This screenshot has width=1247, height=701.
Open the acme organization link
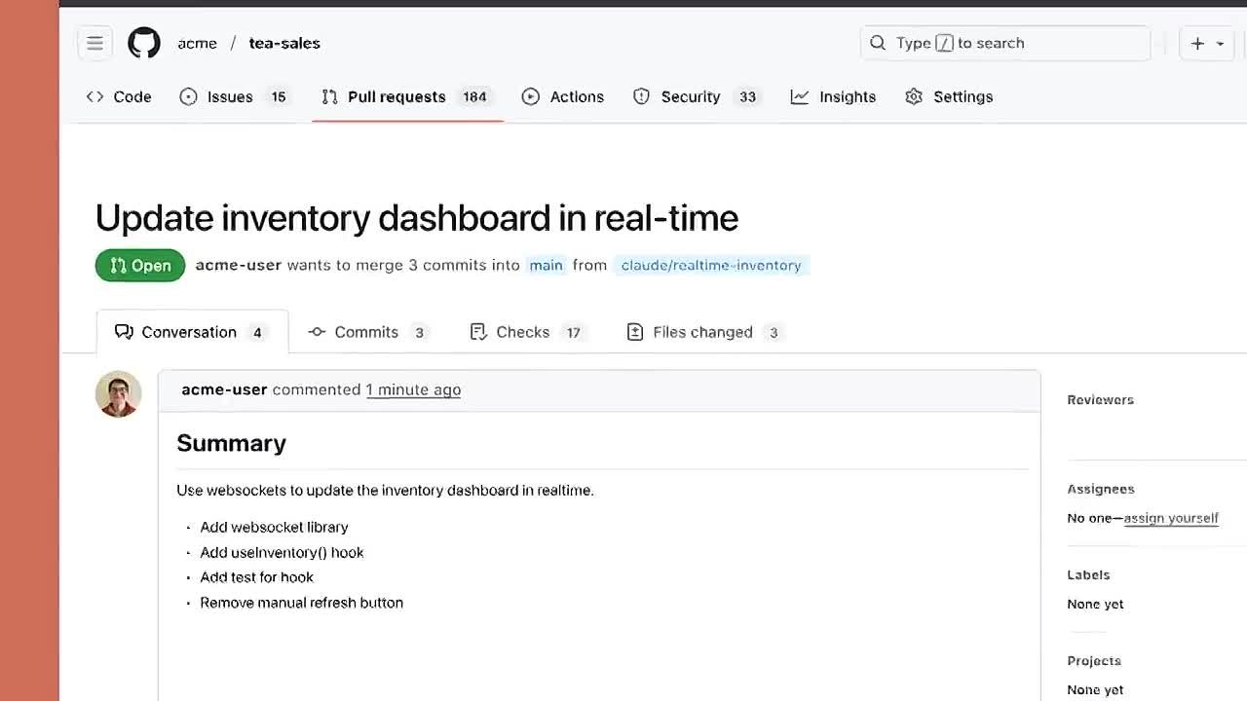click(197, 43)
